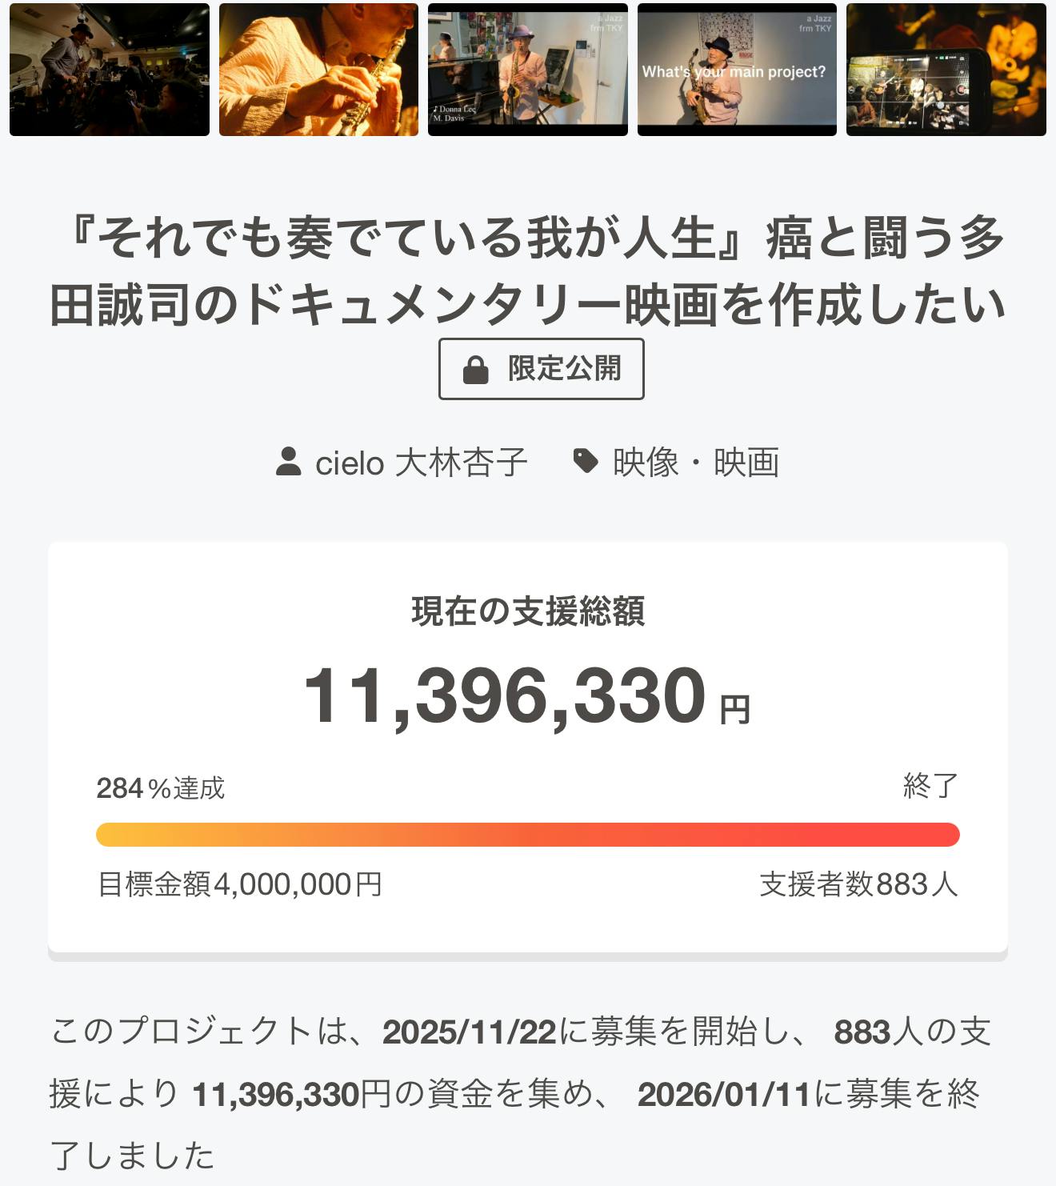Click the 終了 status label
This screenshot has width=1056, height=1186.
coord(930,786)
